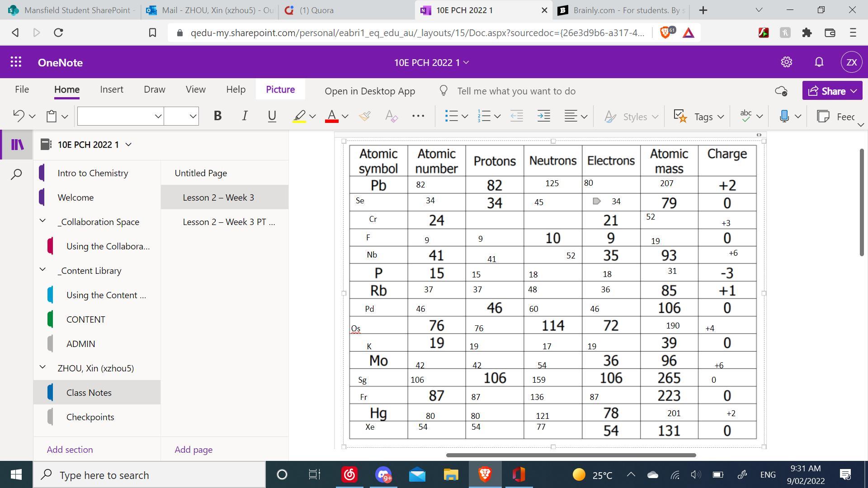Screen dimensions: 868x488
Task: Open OneNote settings gear
Action: (787, 62)
